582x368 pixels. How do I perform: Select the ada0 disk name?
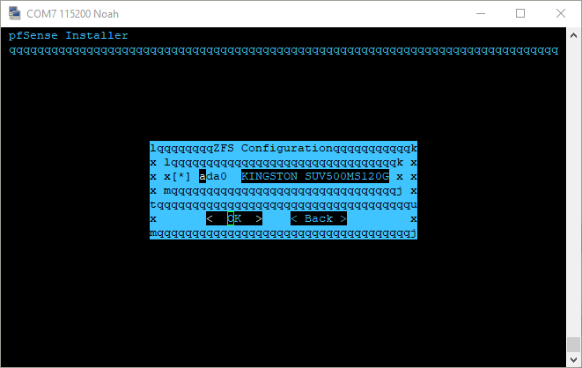(x=213, y=177)
